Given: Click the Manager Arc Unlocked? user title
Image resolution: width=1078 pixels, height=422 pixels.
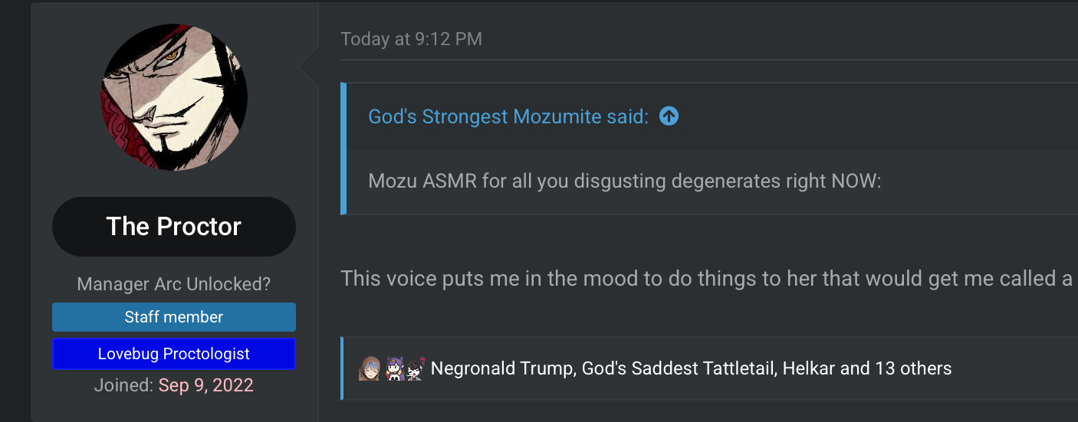Looking at the screenshot, I should tap(174, 284).
